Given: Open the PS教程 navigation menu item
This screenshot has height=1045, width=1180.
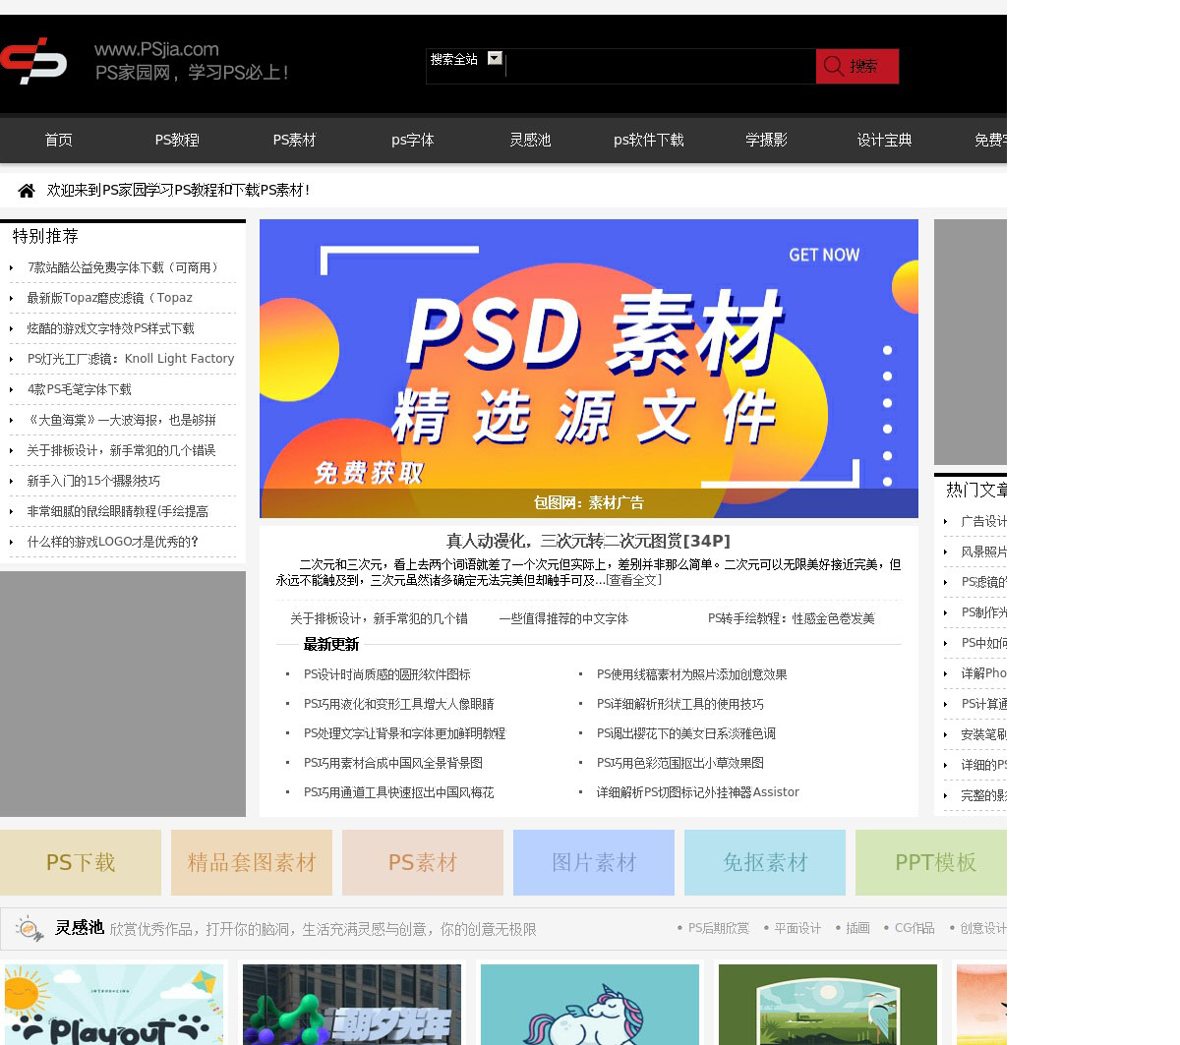Looking at the screenshot, I should tap(177, 141).
